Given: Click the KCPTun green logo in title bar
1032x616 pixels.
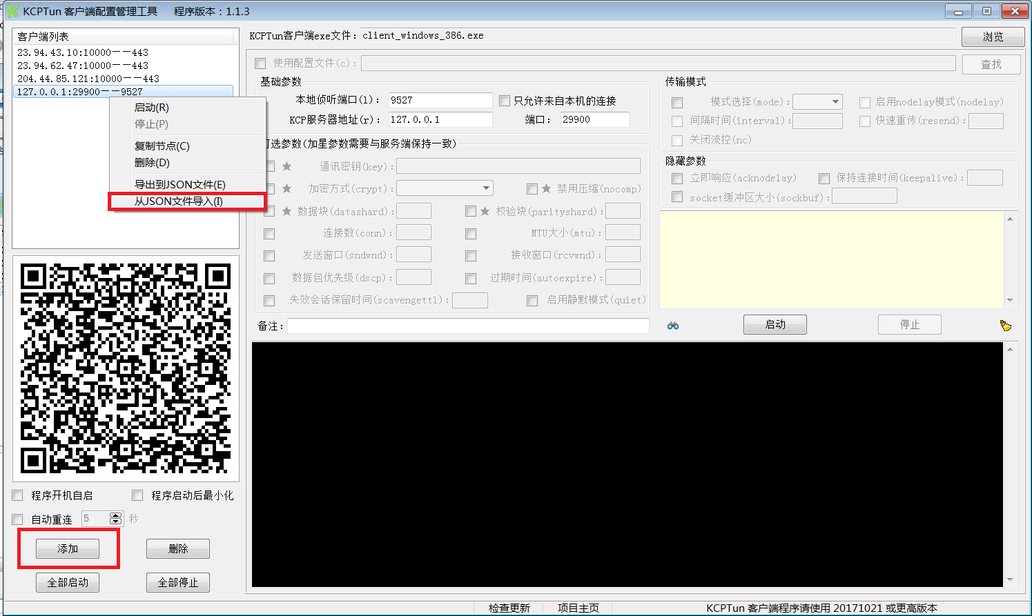Looking at the screenshot, I should tap(12, 11).
